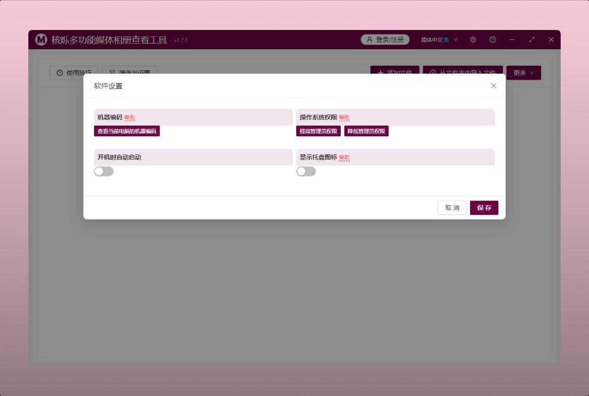Click the 提高管理员权限 button
This screenshot has width=589, height=396.
point(318,131)
